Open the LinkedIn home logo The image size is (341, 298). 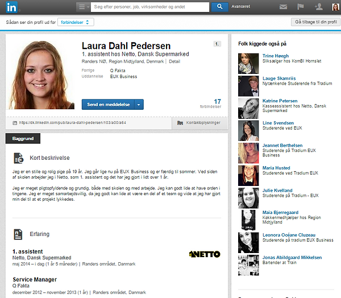[x=11, y=7]
